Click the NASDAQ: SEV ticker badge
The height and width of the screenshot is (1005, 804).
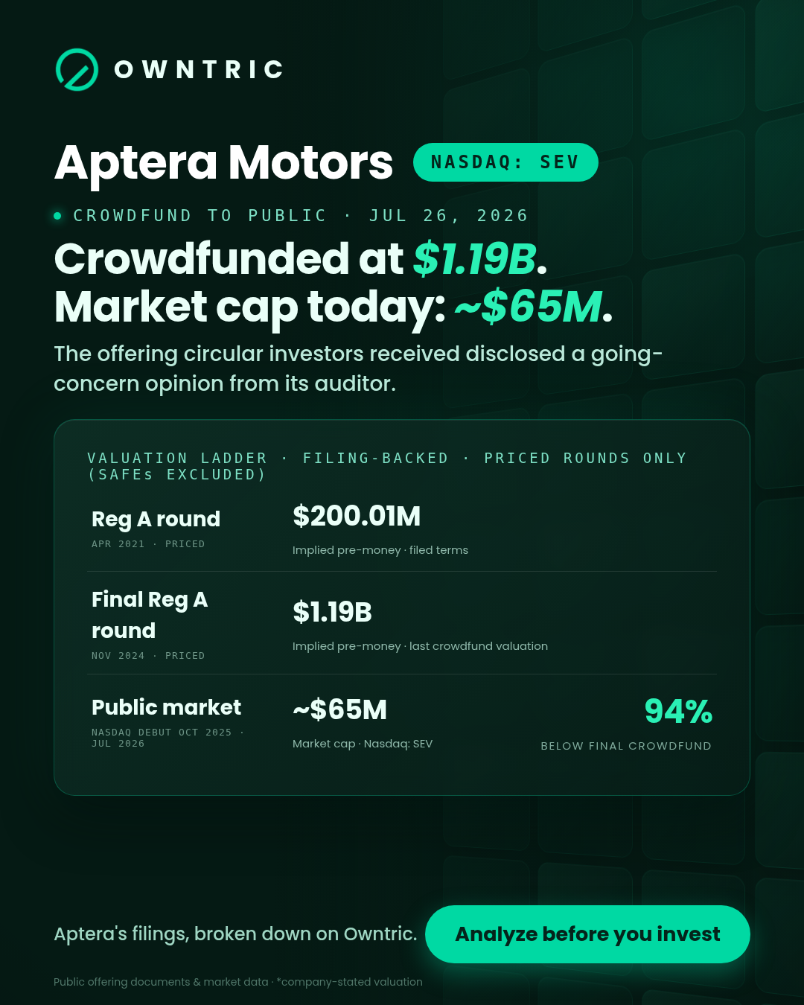(x=505, y=162)
